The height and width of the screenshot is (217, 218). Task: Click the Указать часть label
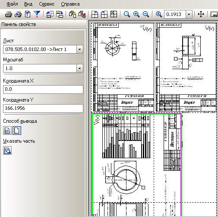pyautogui.click(x=19, y=141)
